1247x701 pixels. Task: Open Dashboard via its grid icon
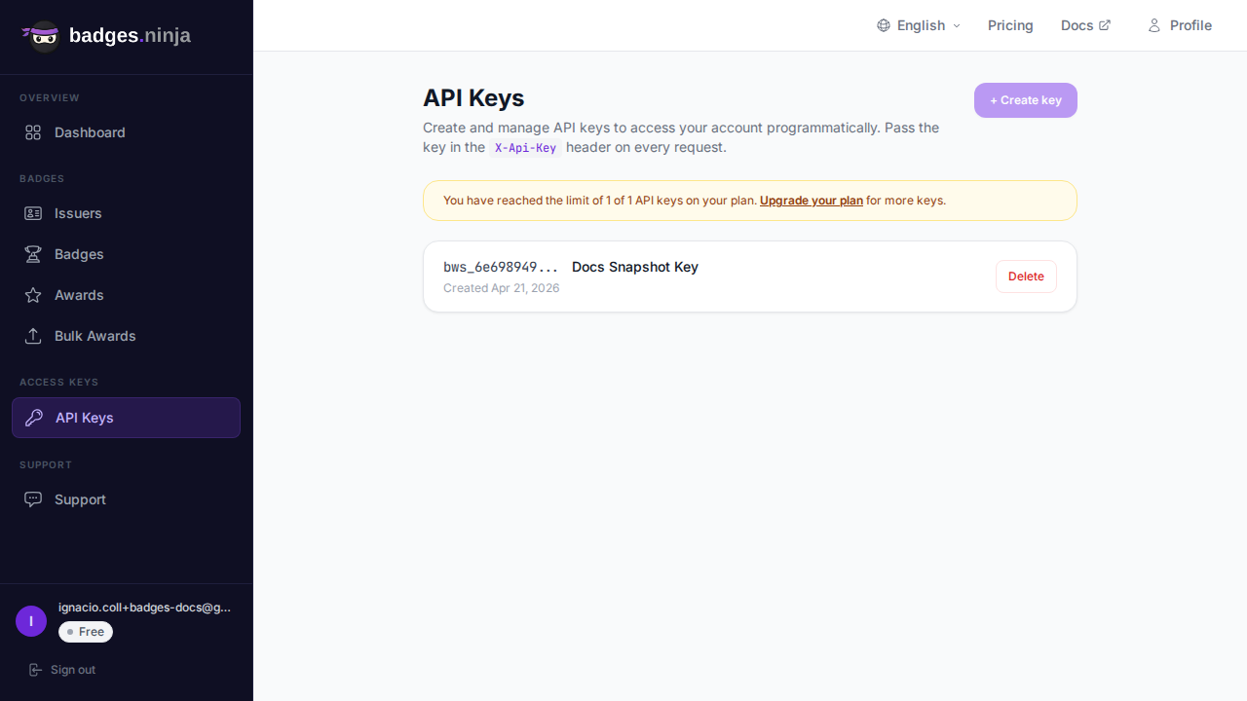(33, 132)
